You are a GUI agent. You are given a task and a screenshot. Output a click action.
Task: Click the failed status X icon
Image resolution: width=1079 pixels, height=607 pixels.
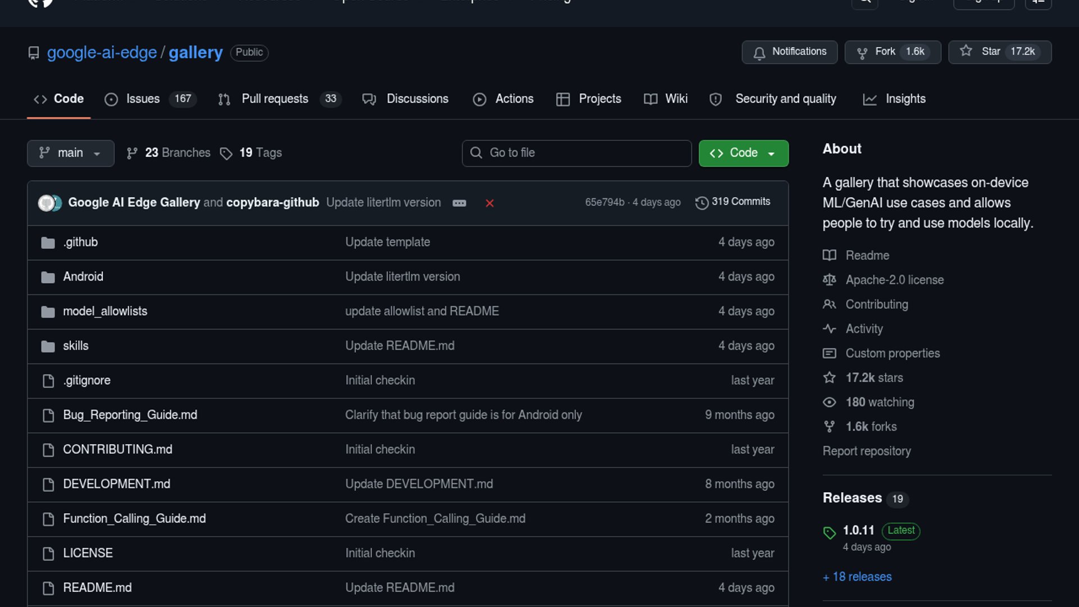[489, 203]
